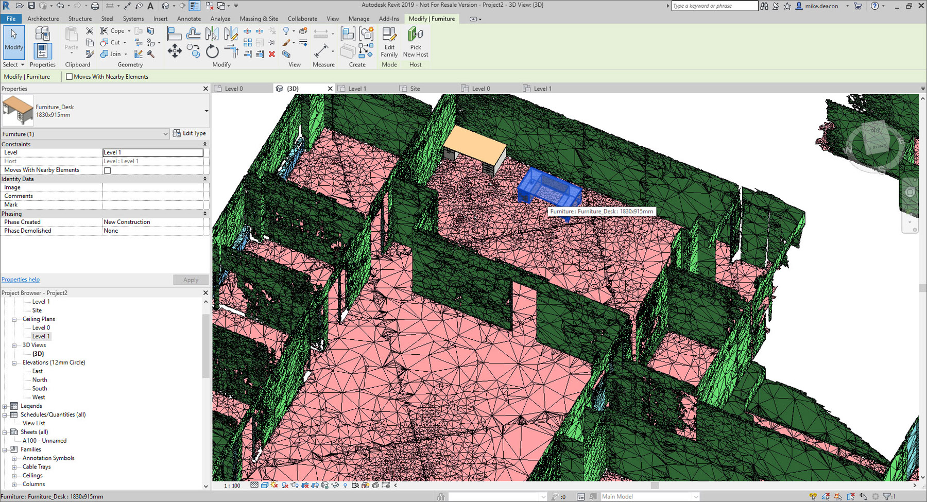Click the Level value field in Constraints
The height and width of the screenshot is (502, 927).
(x=153, y=152)
